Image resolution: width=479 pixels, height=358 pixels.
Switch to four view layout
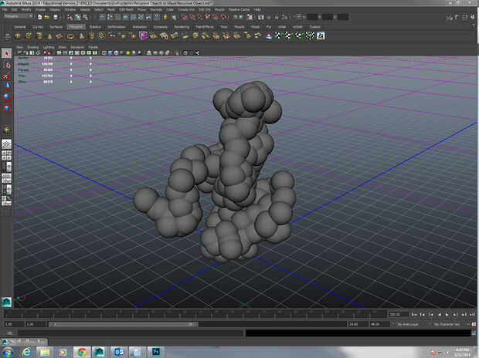click(x=7, y=155)
